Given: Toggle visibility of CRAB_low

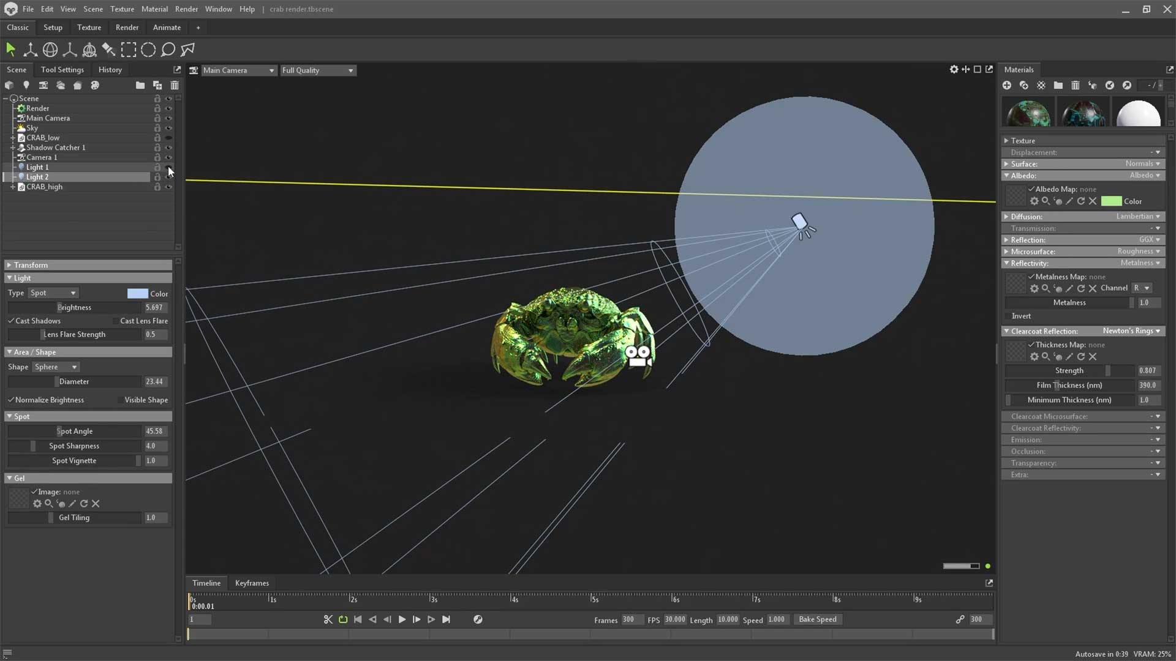Looking at the screenshot, I should [x=168, y=138].
